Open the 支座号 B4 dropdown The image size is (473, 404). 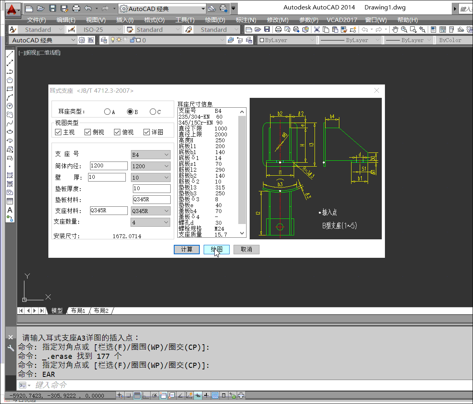pos(151,155)
